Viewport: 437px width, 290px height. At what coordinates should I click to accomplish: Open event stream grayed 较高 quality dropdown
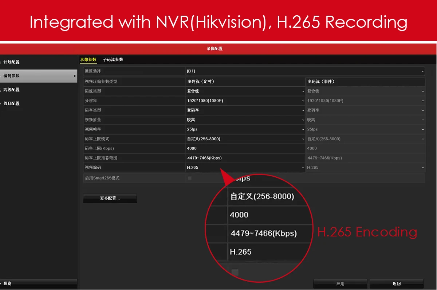pyautogui.click(x=366, y=119)
